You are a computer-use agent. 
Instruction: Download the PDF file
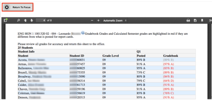195,20
